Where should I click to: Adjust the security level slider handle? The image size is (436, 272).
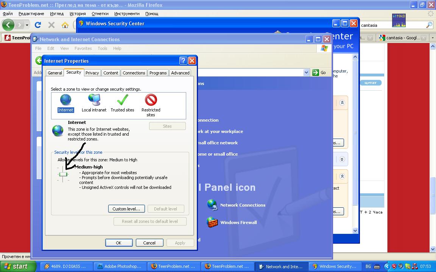click(x=64, y=174)
